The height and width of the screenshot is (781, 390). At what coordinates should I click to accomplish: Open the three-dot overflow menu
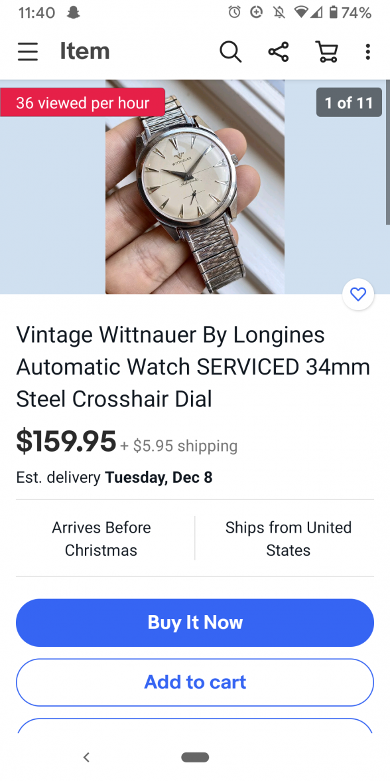click(x=367, y=51)
